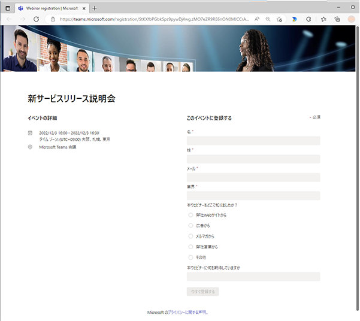Go forward to the next page

[23, 19]
